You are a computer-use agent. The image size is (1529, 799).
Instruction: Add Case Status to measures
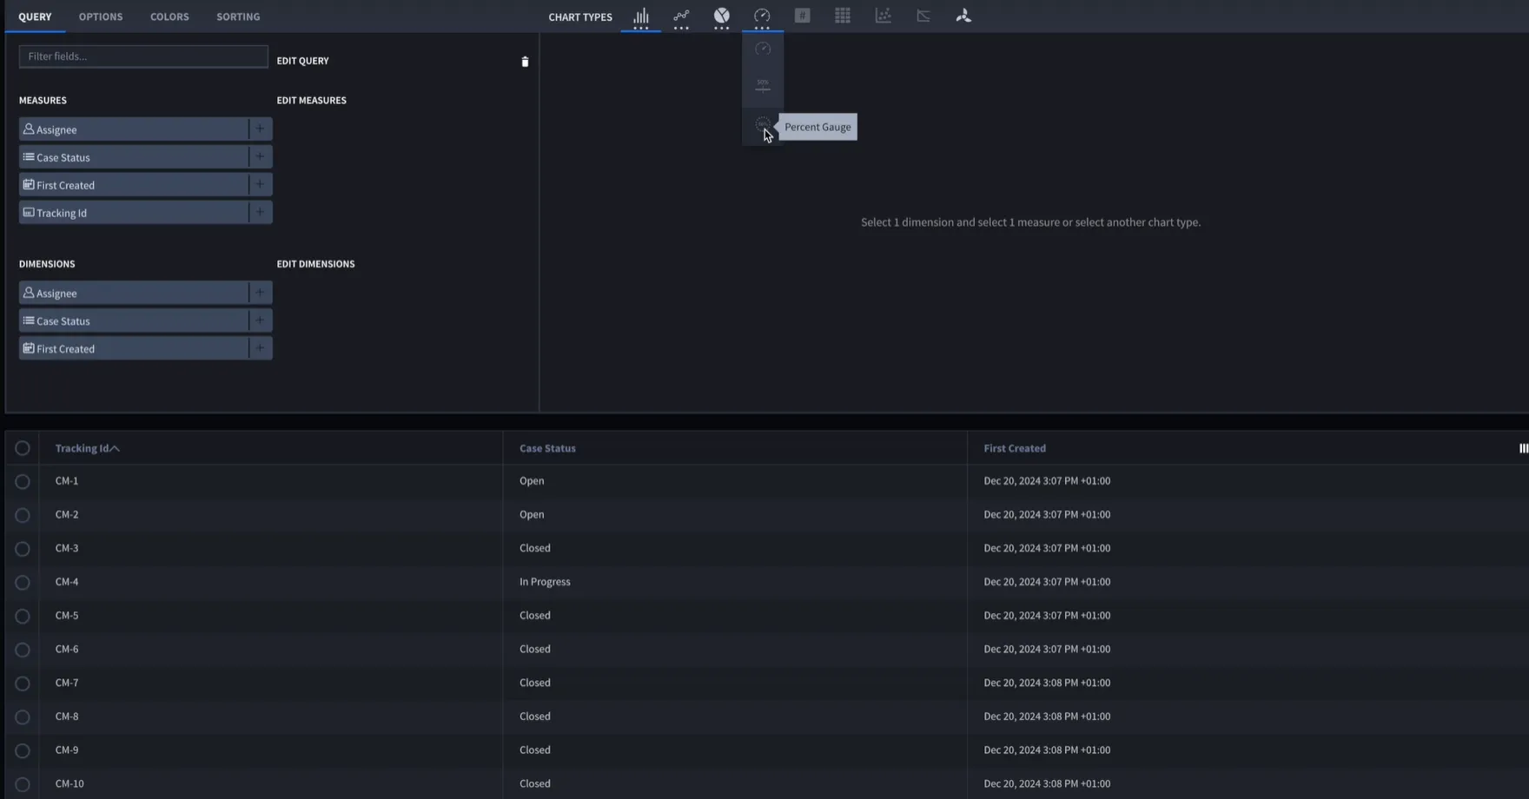(260, 156)
